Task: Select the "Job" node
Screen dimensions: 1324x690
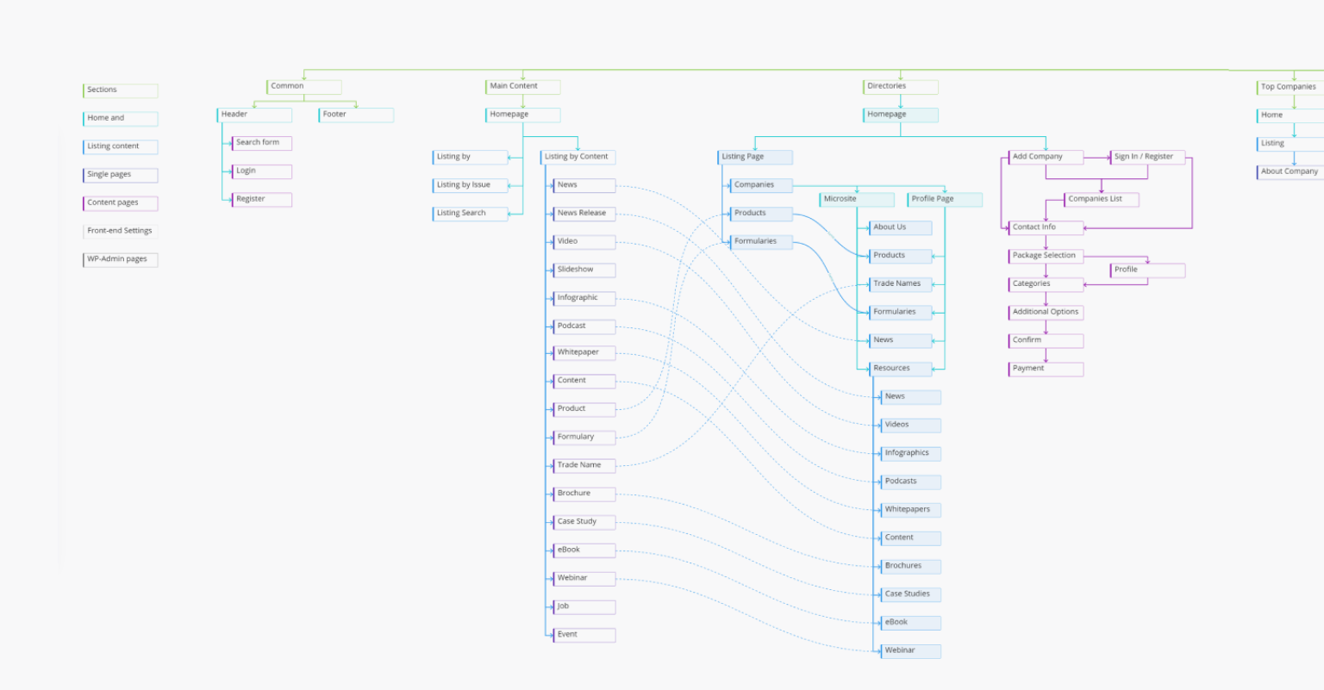Action: click(584, 607)
